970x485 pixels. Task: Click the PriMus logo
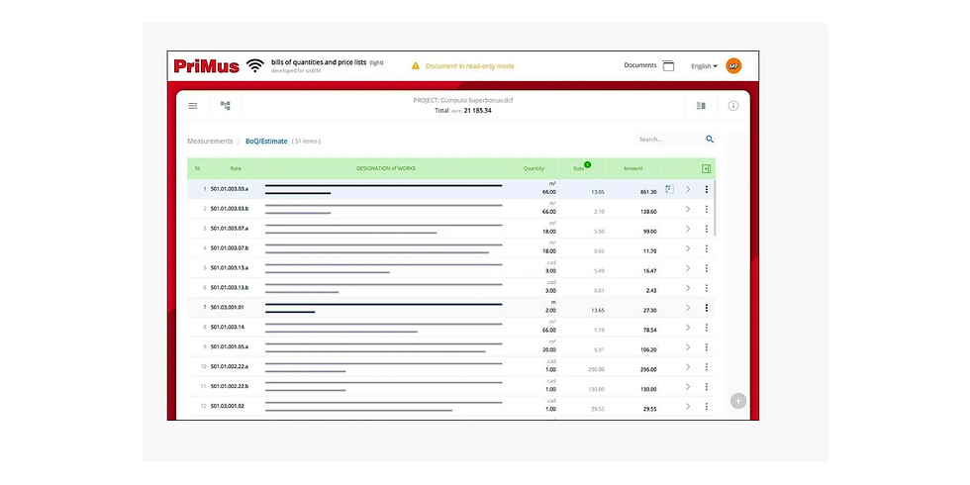[x=207, y=66]
